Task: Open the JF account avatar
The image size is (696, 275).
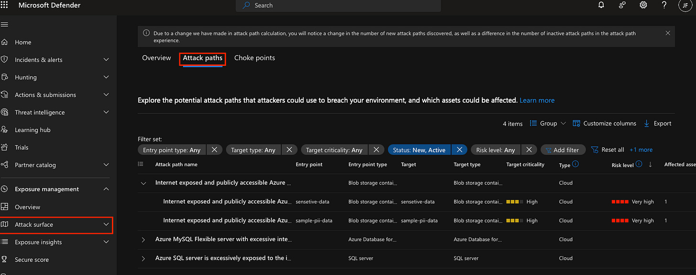Action: point(685,6)
